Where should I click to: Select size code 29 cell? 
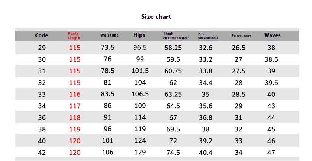[42, 48]
